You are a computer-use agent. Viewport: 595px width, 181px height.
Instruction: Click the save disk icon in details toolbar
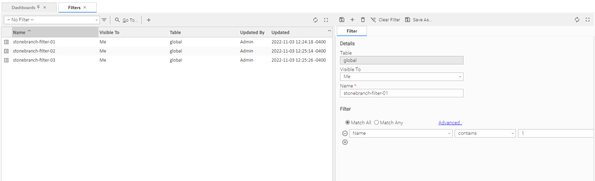[341, 20]
